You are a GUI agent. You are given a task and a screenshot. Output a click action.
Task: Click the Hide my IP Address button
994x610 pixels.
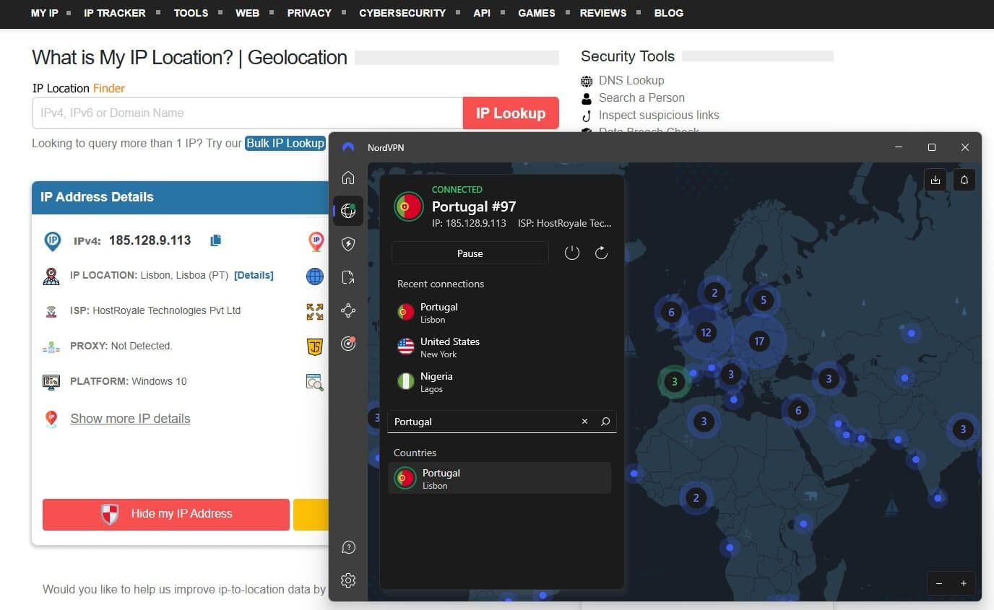pyautogui.click(x=165, y=513)
